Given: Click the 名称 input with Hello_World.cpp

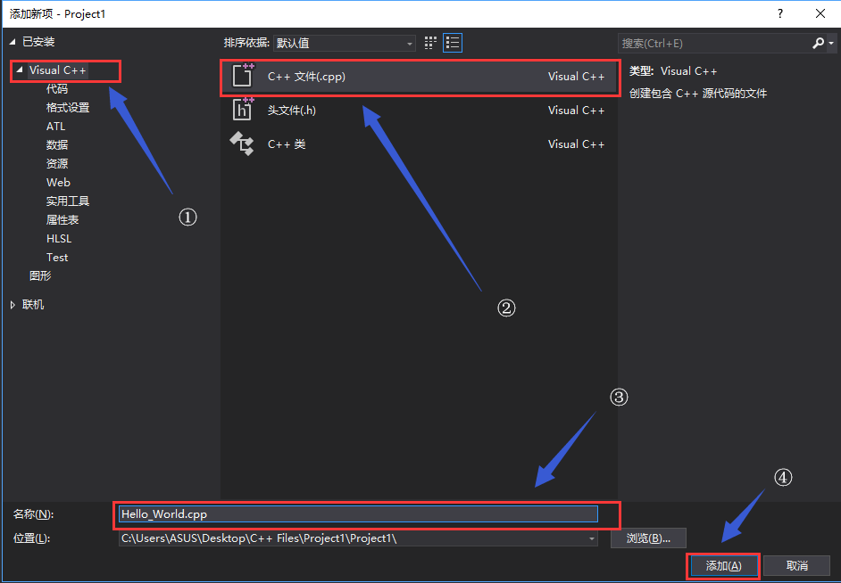Looking at the screenshot, I should pyautogui.click(x=358, y=514).
